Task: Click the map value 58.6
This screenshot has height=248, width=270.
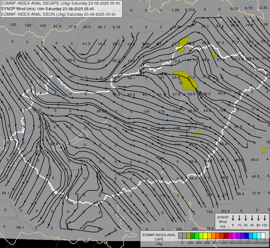Action: click(193, 179)
